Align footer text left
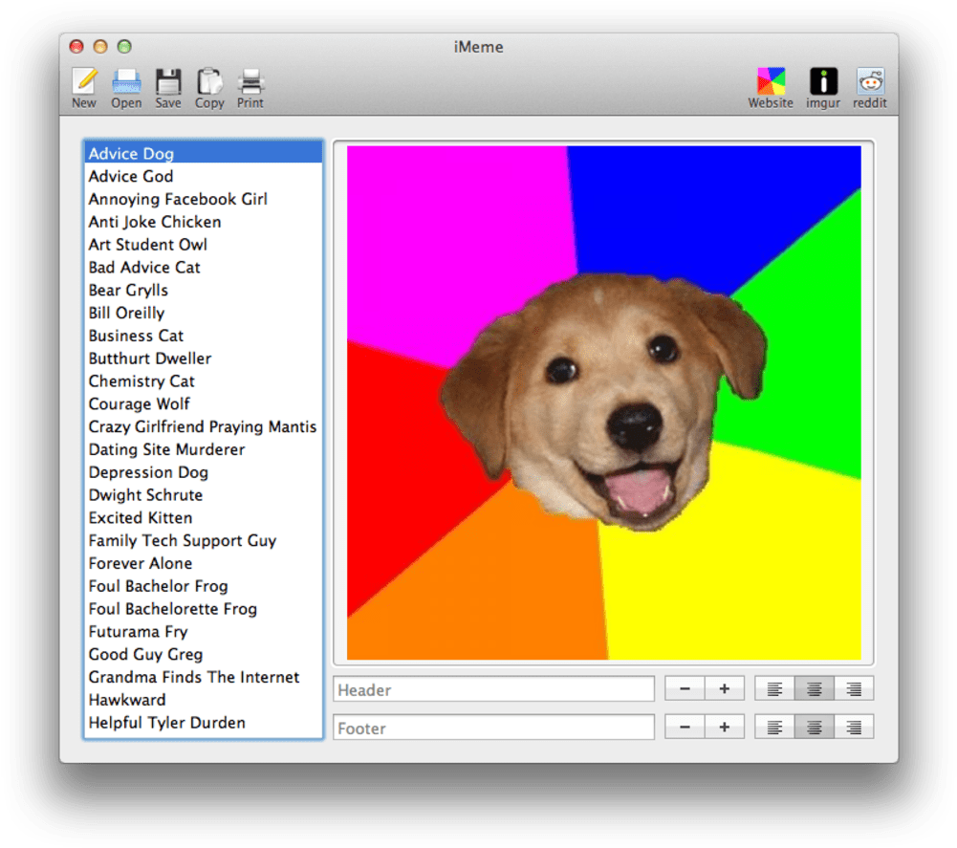Image resolution: width=957 pixels, height=848 pixels. coord(774,727)
